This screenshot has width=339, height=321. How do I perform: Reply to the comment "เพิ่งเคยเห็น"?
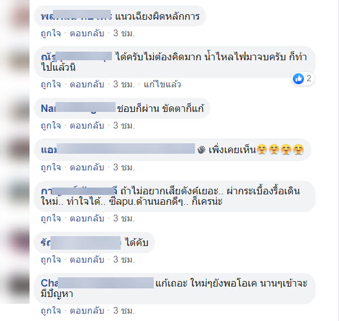tap(87, 167)
